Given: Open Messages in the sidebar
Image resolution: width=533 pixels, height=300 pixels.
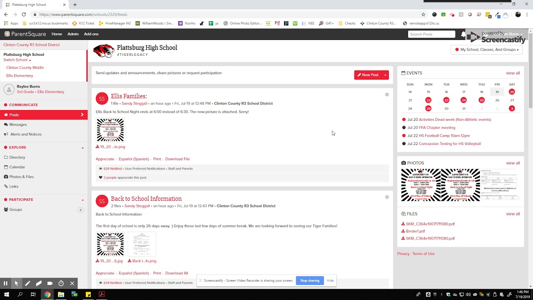Looking at the screenshot, I should point(18,125).
